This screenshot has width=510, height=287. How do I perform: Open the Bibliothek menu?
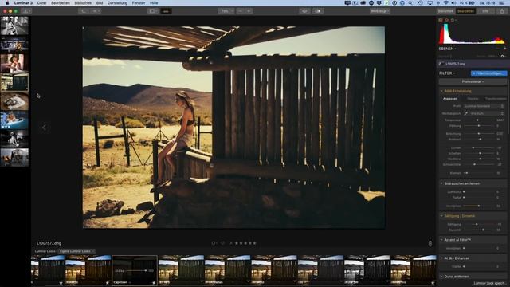[83, 3]
